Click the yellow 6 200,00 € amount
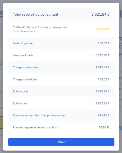The image size is (122, 153). [102, 29]
